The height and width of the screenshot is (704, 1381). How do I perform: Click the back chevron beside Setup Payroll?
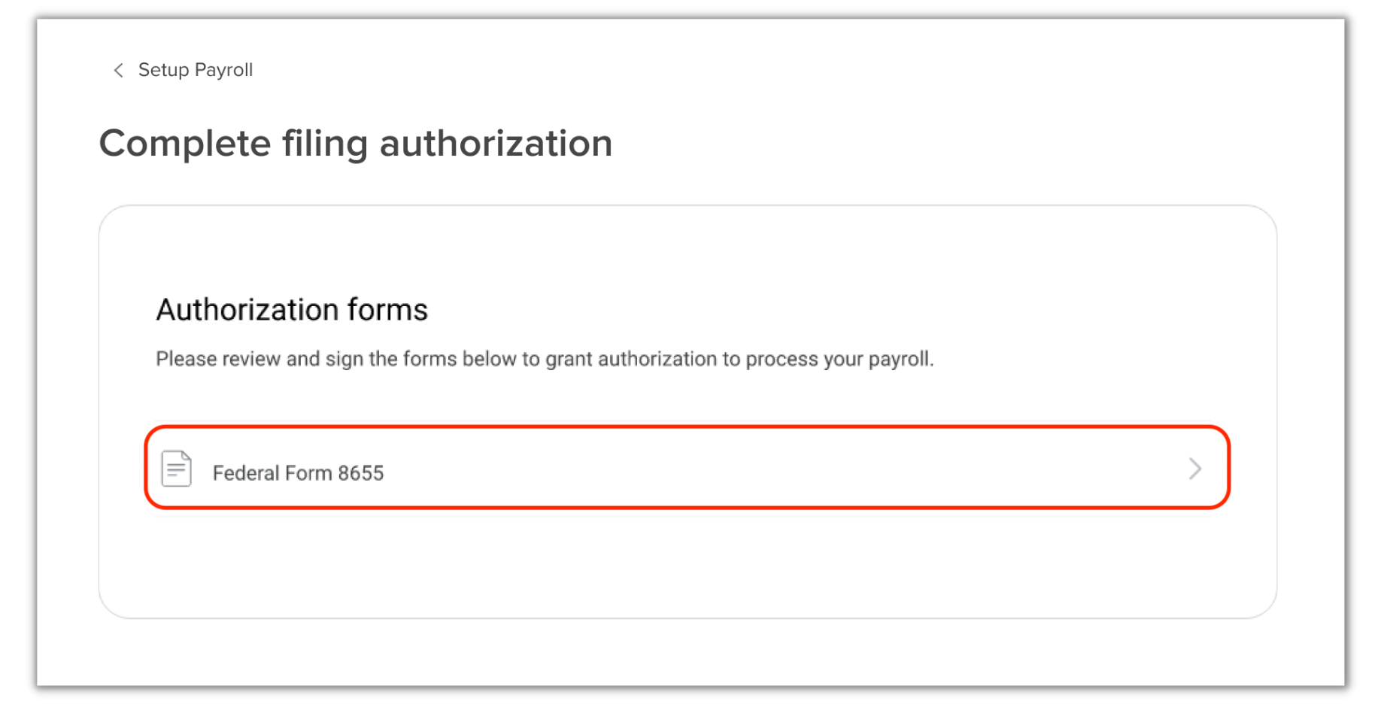(x=118, y=70)
